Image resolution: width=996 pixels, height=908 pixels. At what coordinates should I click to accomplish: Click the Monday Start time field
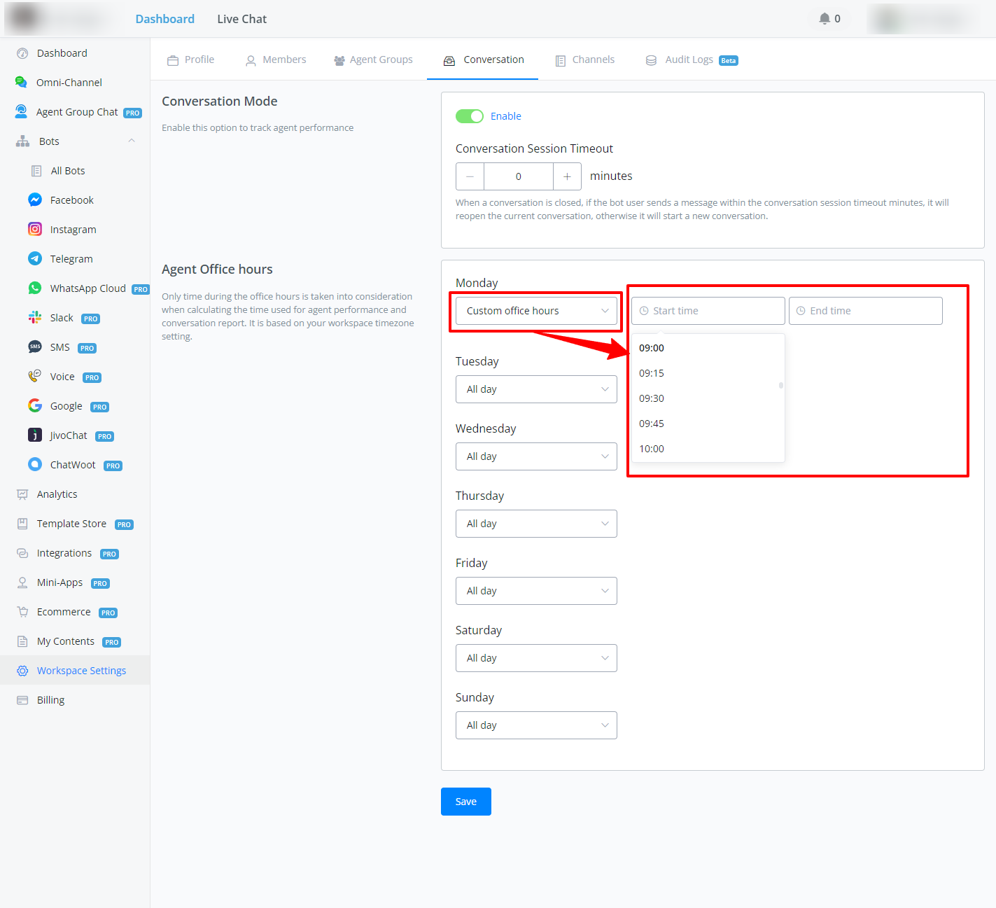coord(708,311)
